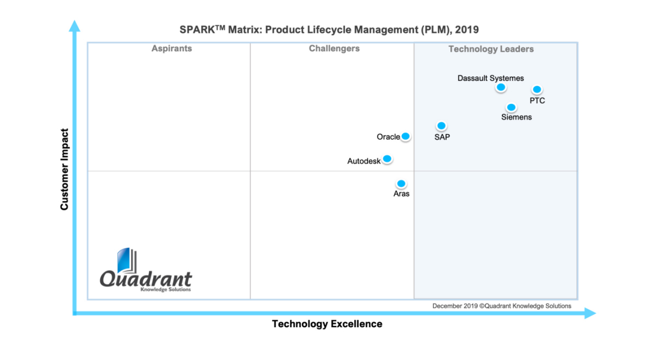Select the Siemens marker on the matrix
The height and width of the screenshot is (342, 656).
pyautogui.click(x=511, y=107)
